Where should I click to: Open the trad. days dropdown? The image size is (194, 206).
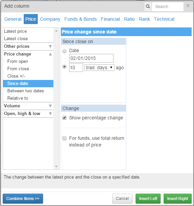[x=100, y=68]
